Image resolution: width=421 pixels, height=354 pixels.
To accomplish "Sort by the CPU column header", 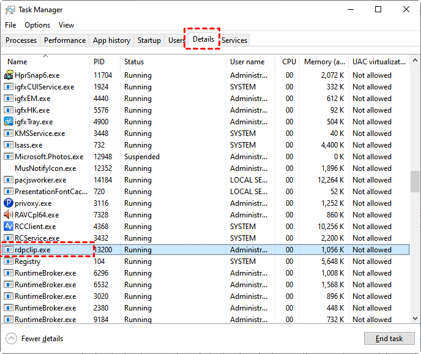I will 287,62.
